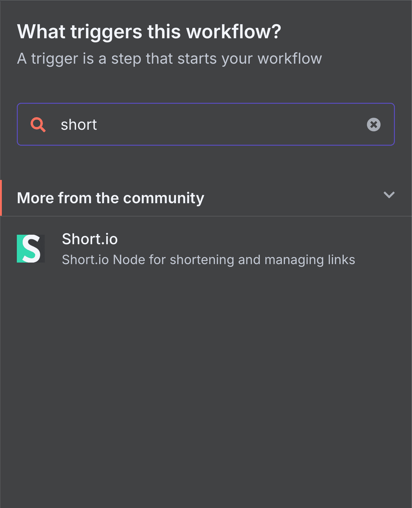Click the Short.io node thumbnail icon
The image size is (412, 508).
click(x=31, y=248)
